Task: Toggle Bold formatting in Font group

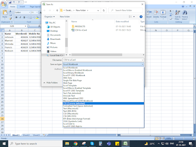Action: tap(16, 17)
